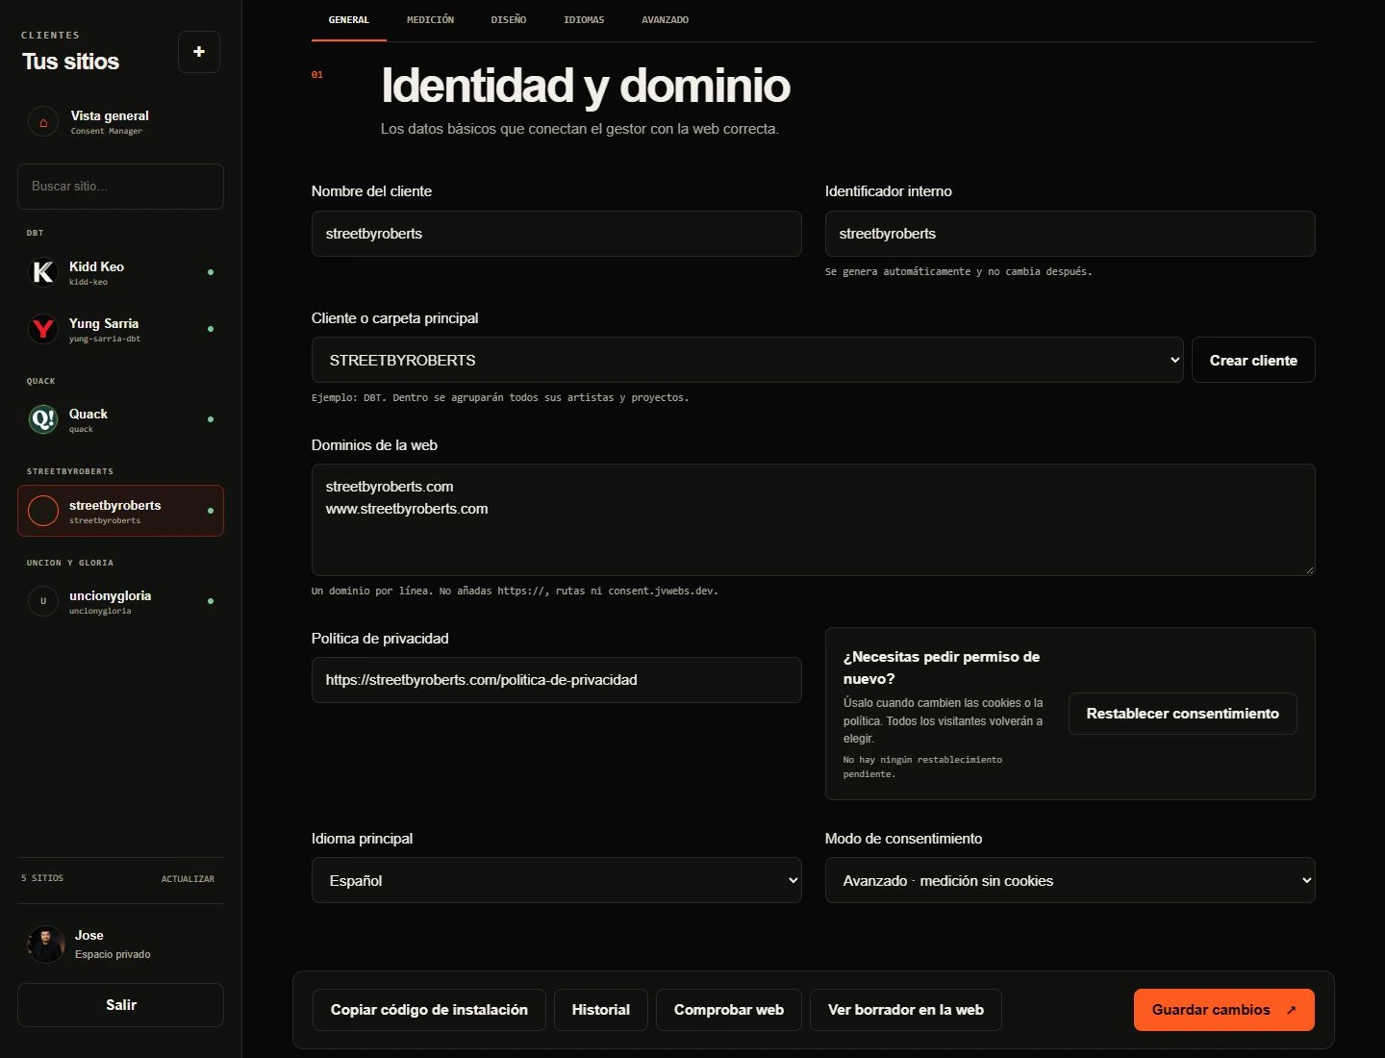Switch to the General tab

349,20
